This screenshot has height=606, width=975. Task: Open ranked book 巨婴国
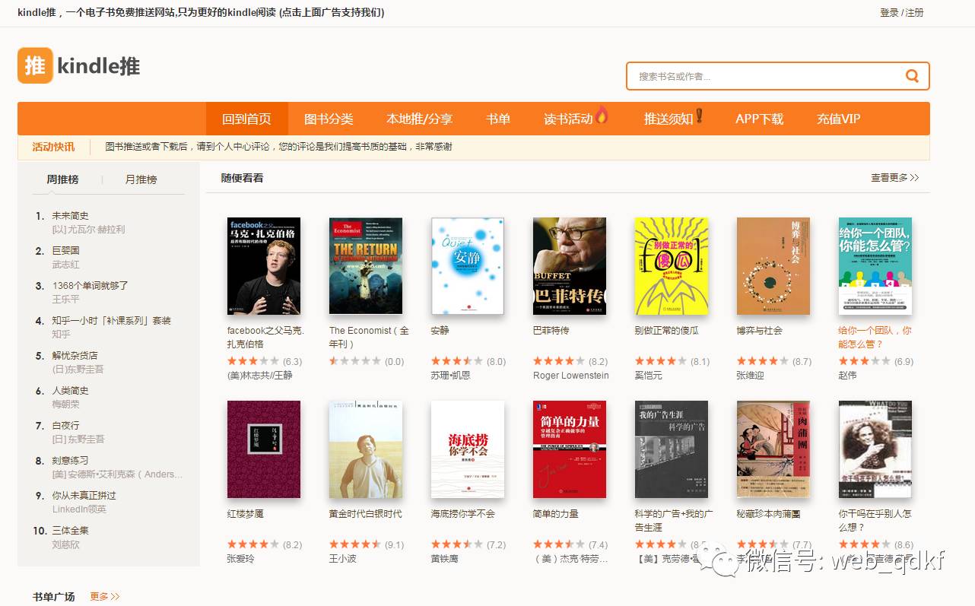click(65, 251)
